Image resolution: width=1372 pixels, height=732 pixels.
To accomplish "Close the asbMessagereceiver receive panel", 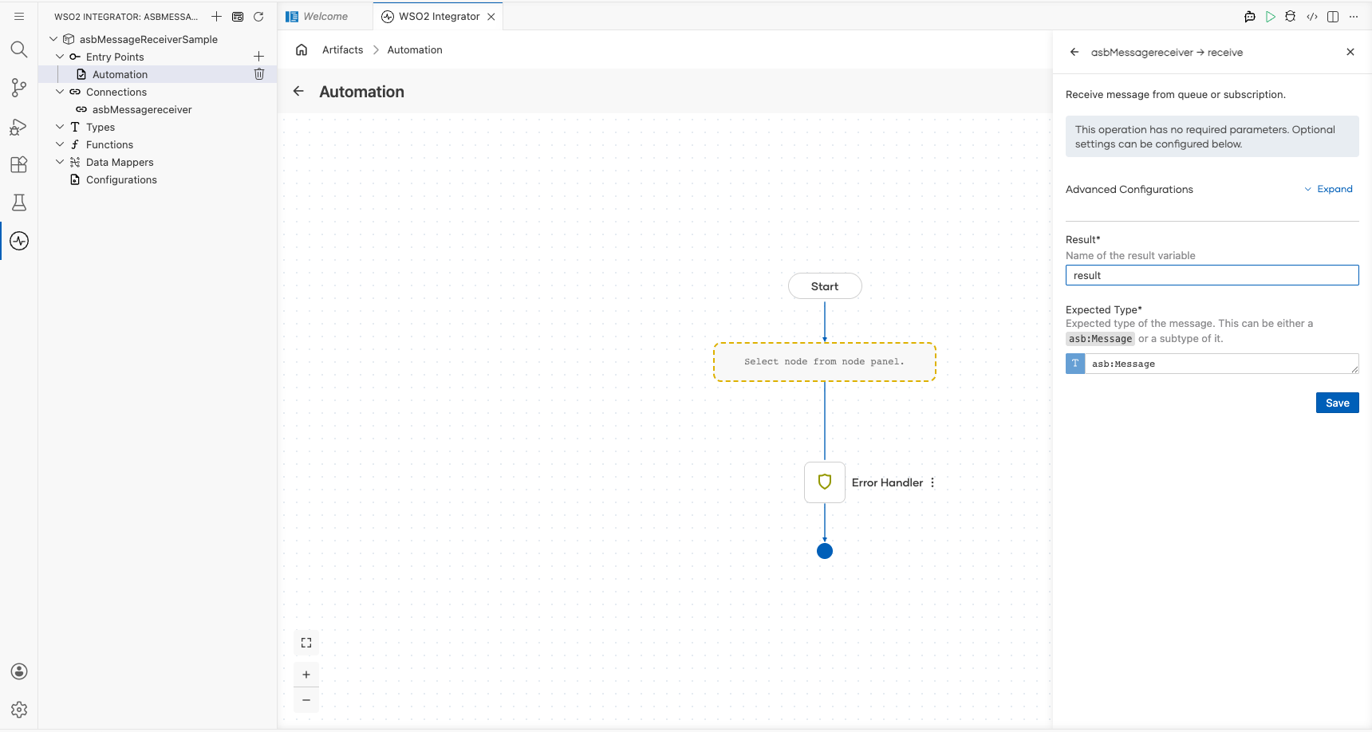I will click(x=1350, y=52).
